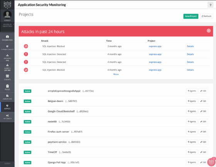
Task: Edit the Google Cloud Bookshelf project
Action: click(203, 111)
